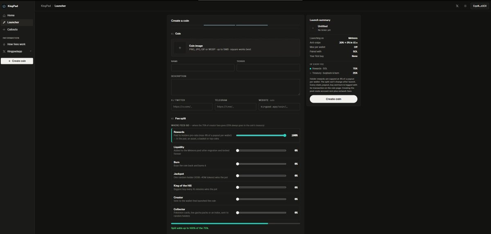The image size is (491, 234).
Task: Click the Launch summary panel title
Action: click(320, 20)
